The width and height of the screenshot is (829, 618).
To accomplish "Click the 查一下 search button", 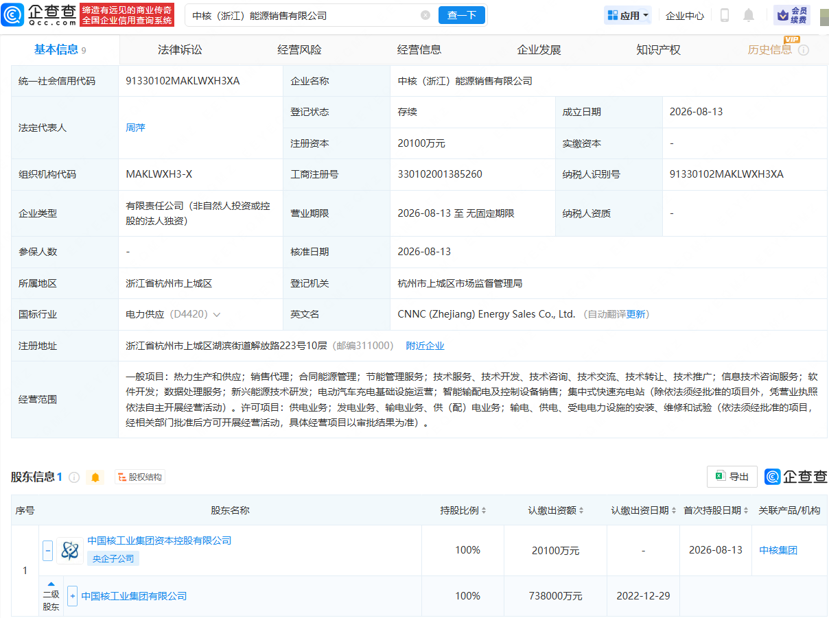I will tap(462, 15).
